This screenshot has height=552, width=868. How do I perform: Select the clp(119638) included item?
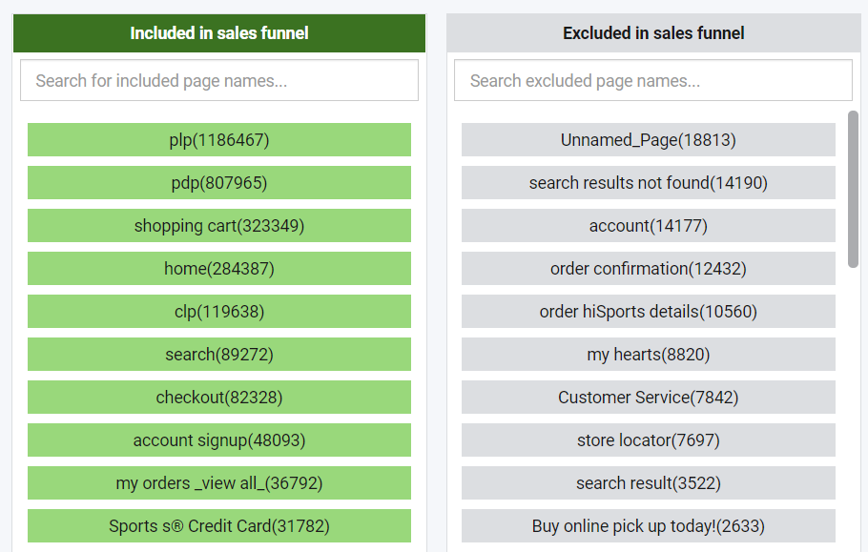point(219,312)
